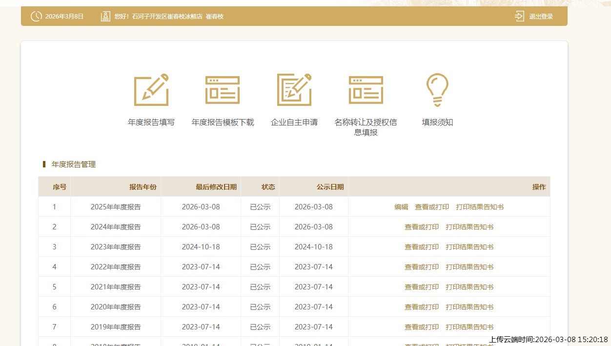
Task: Click the 填报须知 lightbulb icon
Action: 437,90
